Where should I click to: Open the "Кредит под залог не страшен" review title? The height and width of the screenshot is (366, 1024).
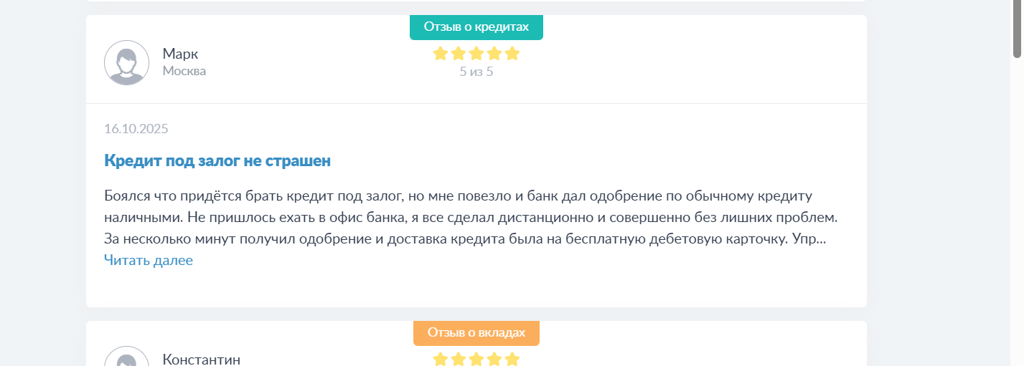[217, 160]
